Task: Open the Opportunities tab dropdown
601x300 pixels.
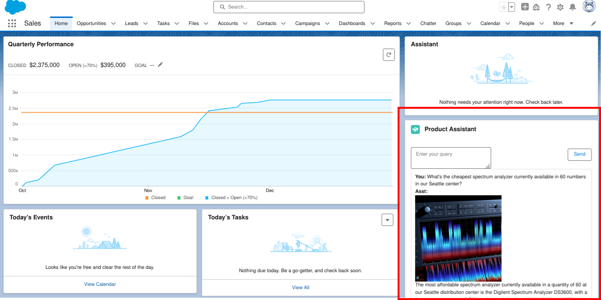Action: (x=113, y=23)
